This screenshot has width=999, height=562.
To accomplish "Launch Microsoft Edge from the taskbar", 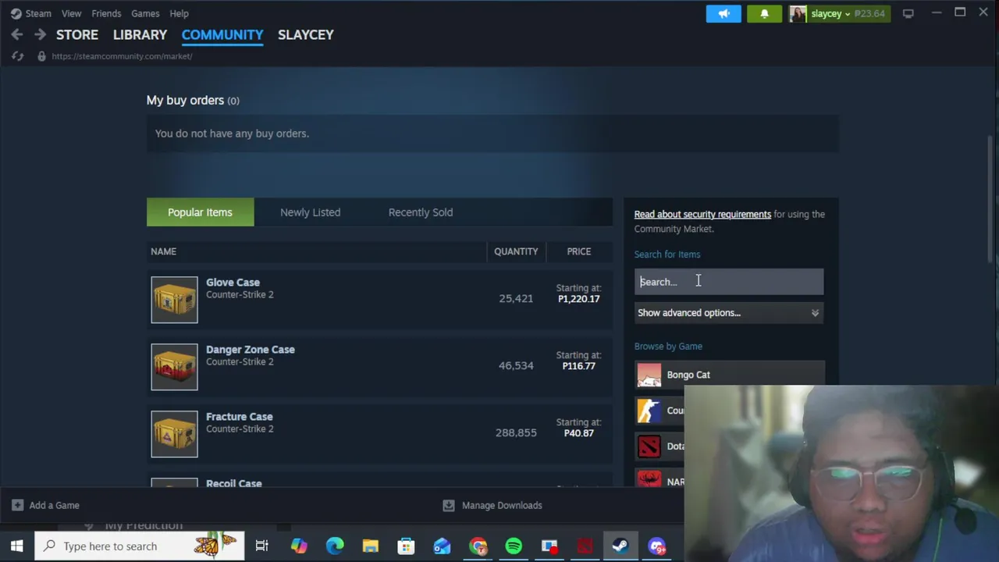I will (x=335, y=546).
